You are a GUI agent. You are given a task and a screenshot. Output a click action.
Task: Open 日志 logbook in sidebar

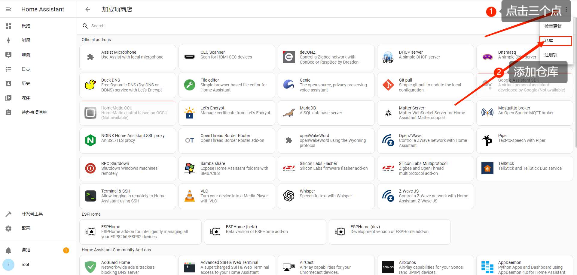tap(26, 69)
